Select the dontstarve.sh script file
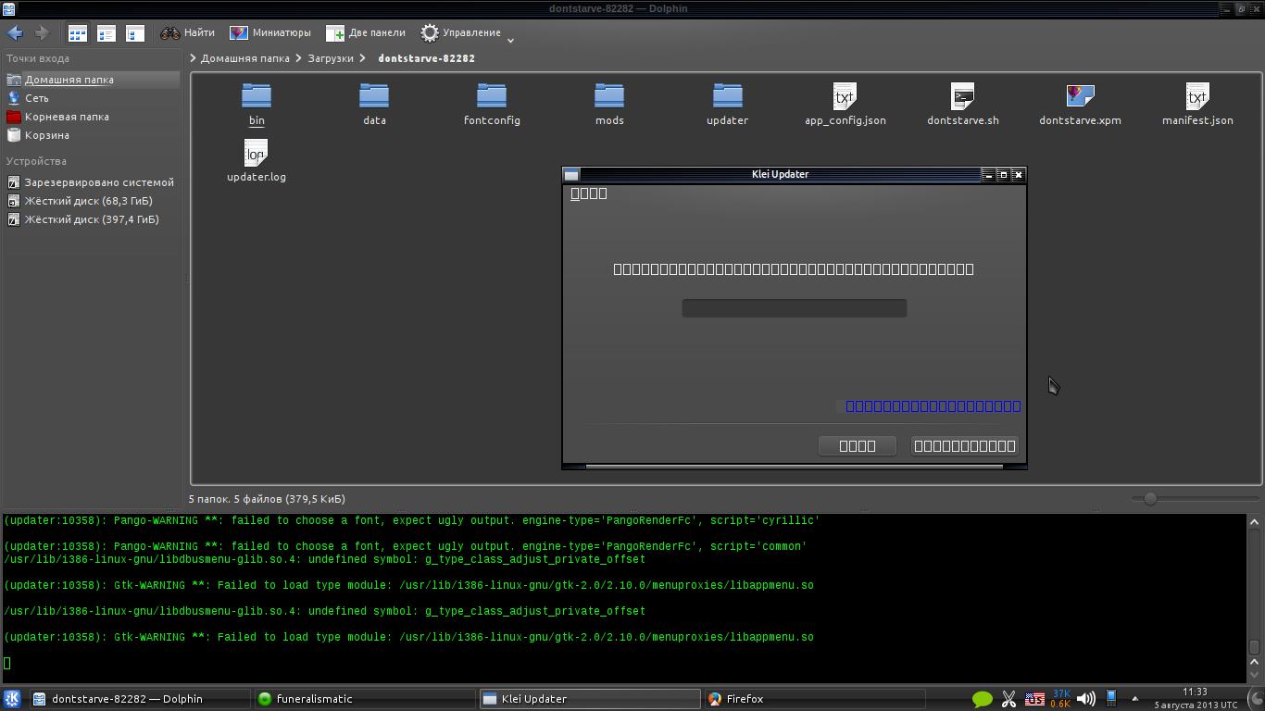1265x711 pixels. tap(962, 103)
